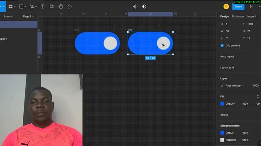Click the Present play button
Image resolution: width=261 pixels, height=146 pixels.
[251, 6]
